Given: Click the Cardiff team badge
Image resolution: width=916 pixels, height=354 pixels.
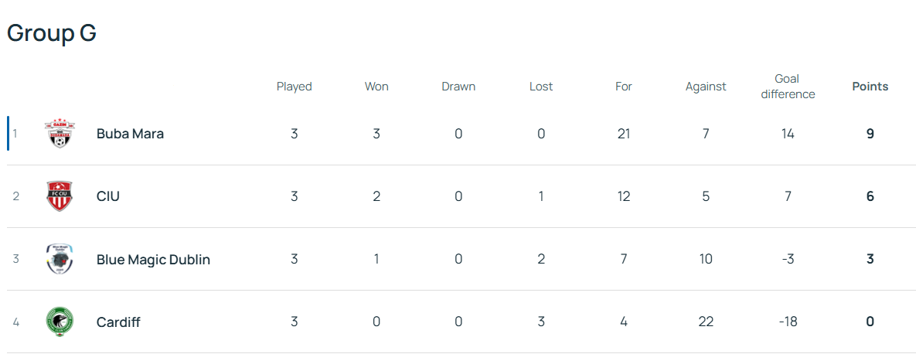Looking at the screenshot, I should 60,322.
